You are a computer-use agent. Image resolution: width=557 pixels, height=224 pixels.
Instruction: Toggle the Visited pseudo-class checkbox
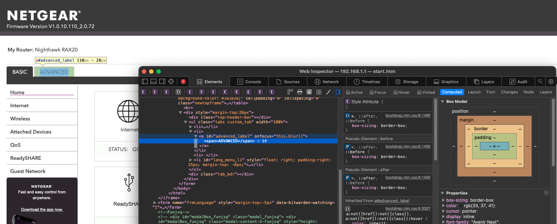coord(419,92)
